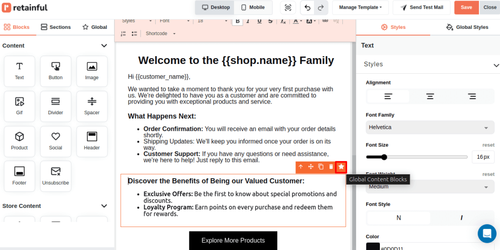The height and width of the screenshot is (250, 500).
Task: Move selected block up with arrow icon
Action: [300, 167]
